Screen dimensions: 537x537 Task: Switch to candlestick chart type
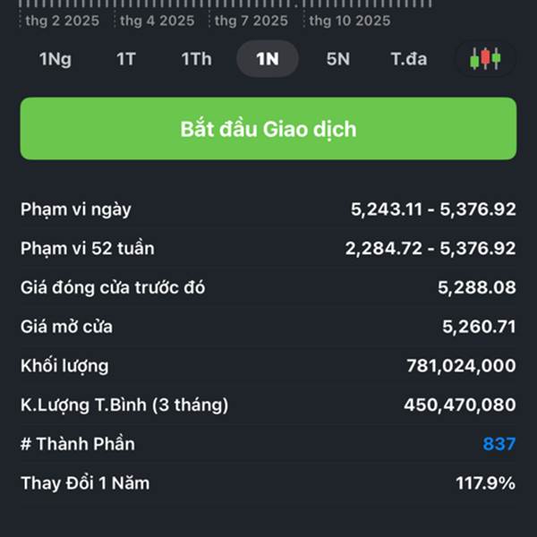[485, 59]
